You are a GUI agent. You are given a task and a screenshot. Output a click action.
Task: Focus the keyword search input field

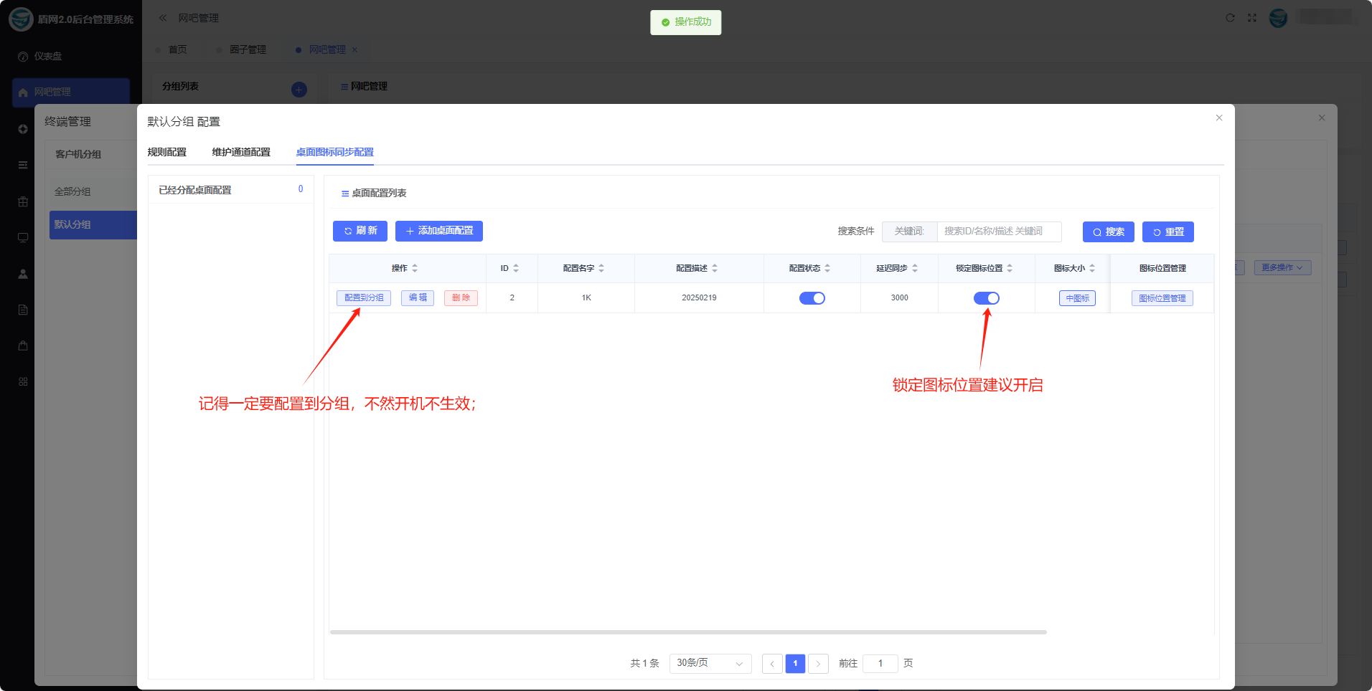coord(999,232)
